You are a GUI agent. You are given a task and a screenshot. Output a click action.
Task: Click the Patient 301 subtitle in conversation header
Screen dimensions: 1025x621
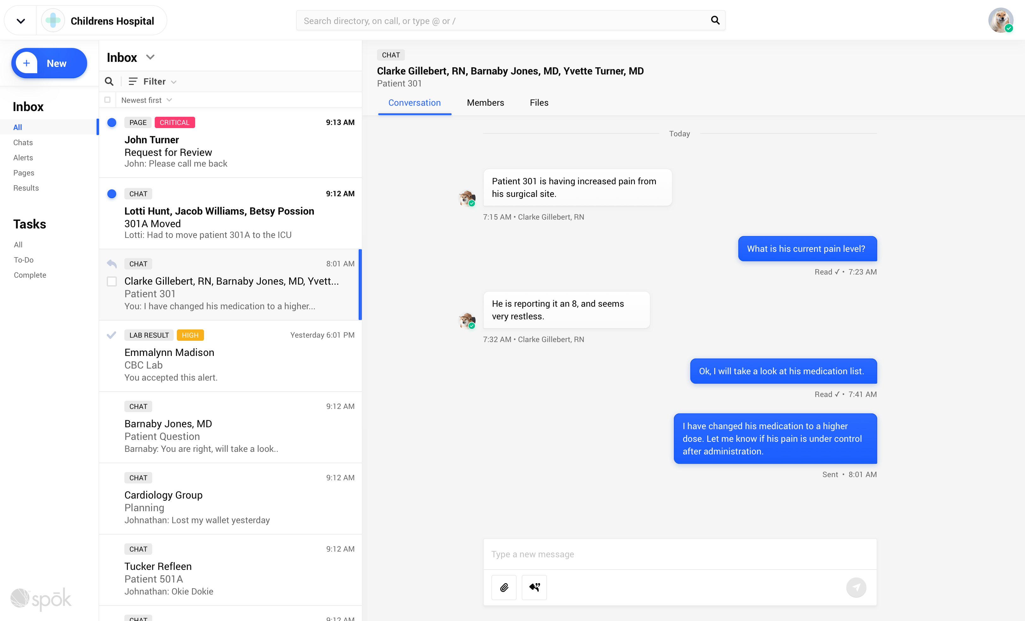(x=399, y=84)
